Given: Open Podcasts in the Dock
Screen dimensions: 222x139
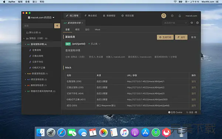Looking at the screenshot, I should 135,132.
